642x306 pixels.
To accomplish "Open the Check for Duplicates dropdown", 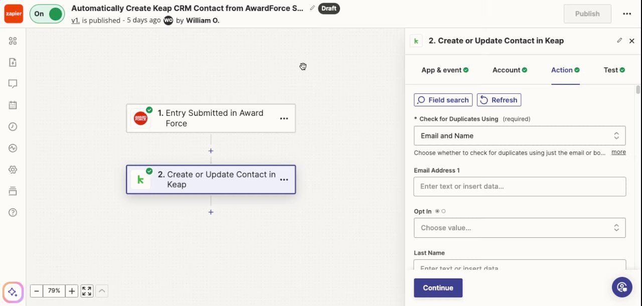I will pyautogui.click(x=520, y=136).
